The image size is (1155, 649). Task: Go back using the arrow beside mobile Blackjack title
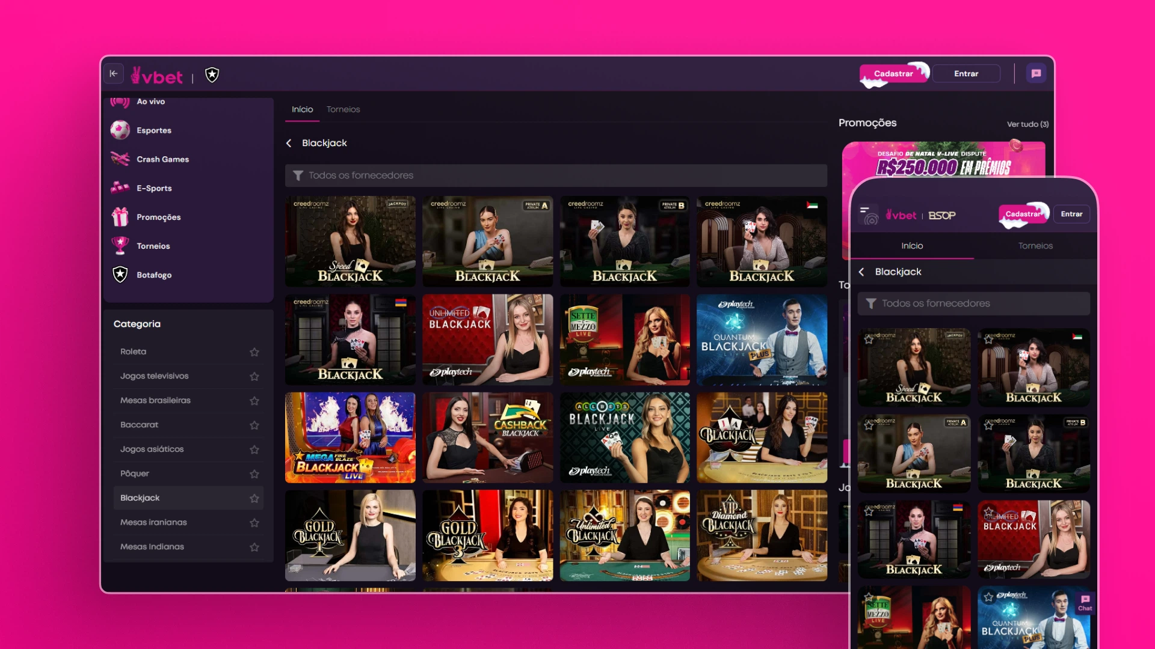coord(861,272)
